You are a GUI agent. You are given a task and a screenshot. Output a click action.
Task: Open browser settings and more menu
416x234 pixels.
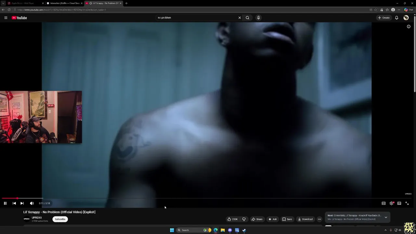click(399, 10)
